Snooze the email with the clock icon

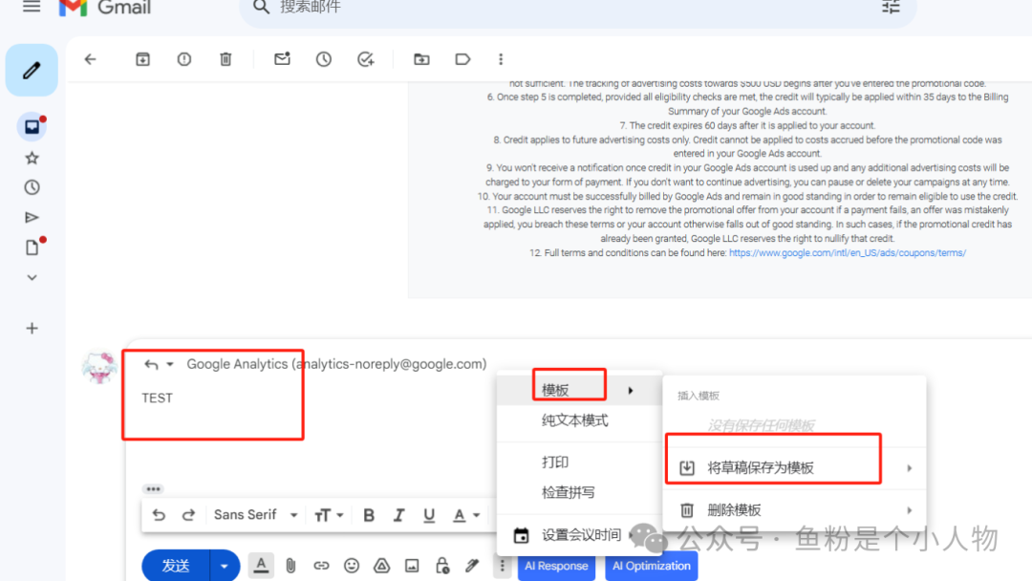click(323, 58)
